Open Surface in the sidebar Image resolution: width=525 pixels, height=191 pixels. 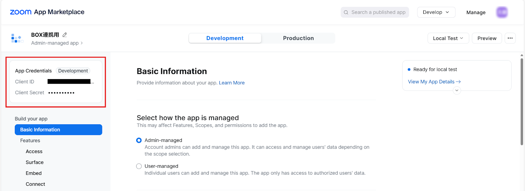35,162
